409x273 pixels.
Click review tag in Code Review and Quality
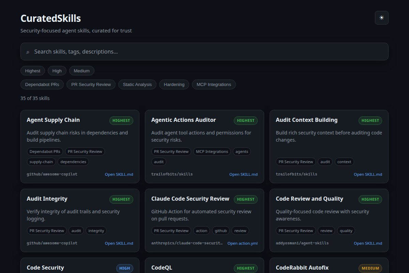coord(327,231)
